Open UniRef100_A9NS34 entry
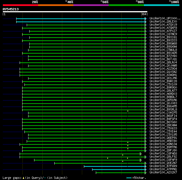Image resolution: width=182 pixels, height=180 pixels. (163, 144)
